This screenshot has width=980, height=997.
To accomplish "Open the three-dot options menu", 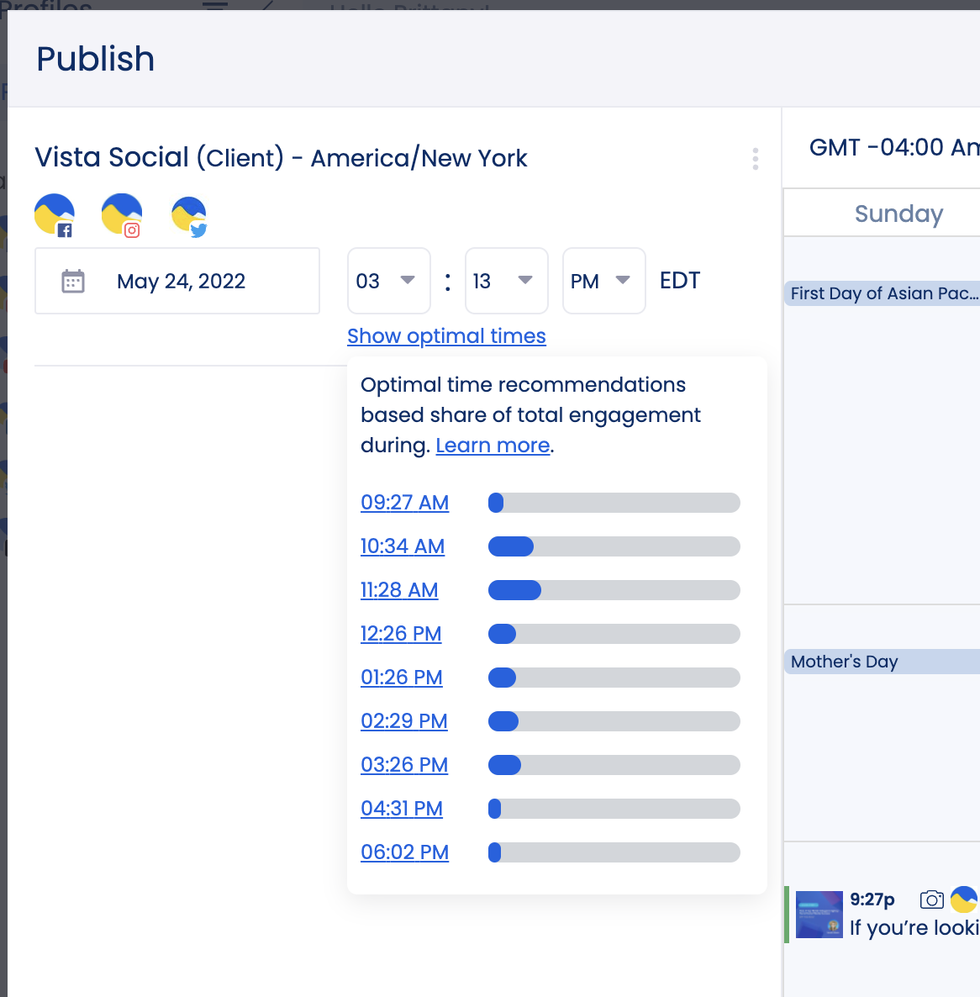I will click(755, 158).
